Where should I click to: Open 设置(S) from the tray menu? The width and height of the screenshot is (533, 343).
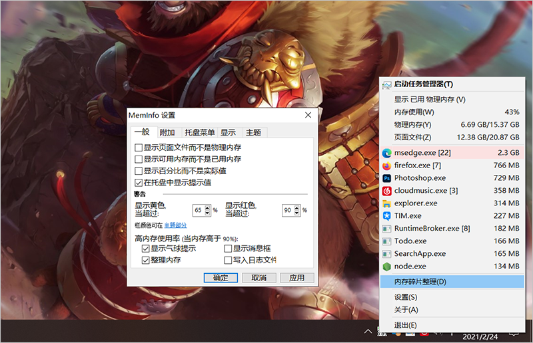pos(452,297)
